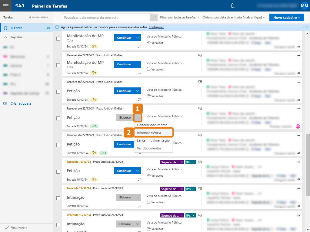Dismiss the blue info banner
The width and height of the screenshot is (310, 232).
coord(306,27)
